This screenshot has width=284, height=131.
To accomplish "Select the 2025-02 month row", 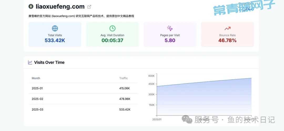I will tap(83, 99).
